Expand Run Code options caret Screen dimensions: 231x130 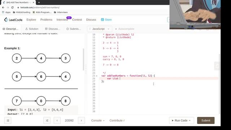point(189,121)
